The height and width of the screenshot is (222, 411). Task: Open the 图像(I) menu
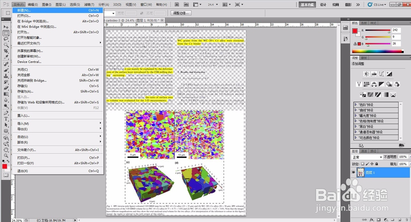click(47, 5)
